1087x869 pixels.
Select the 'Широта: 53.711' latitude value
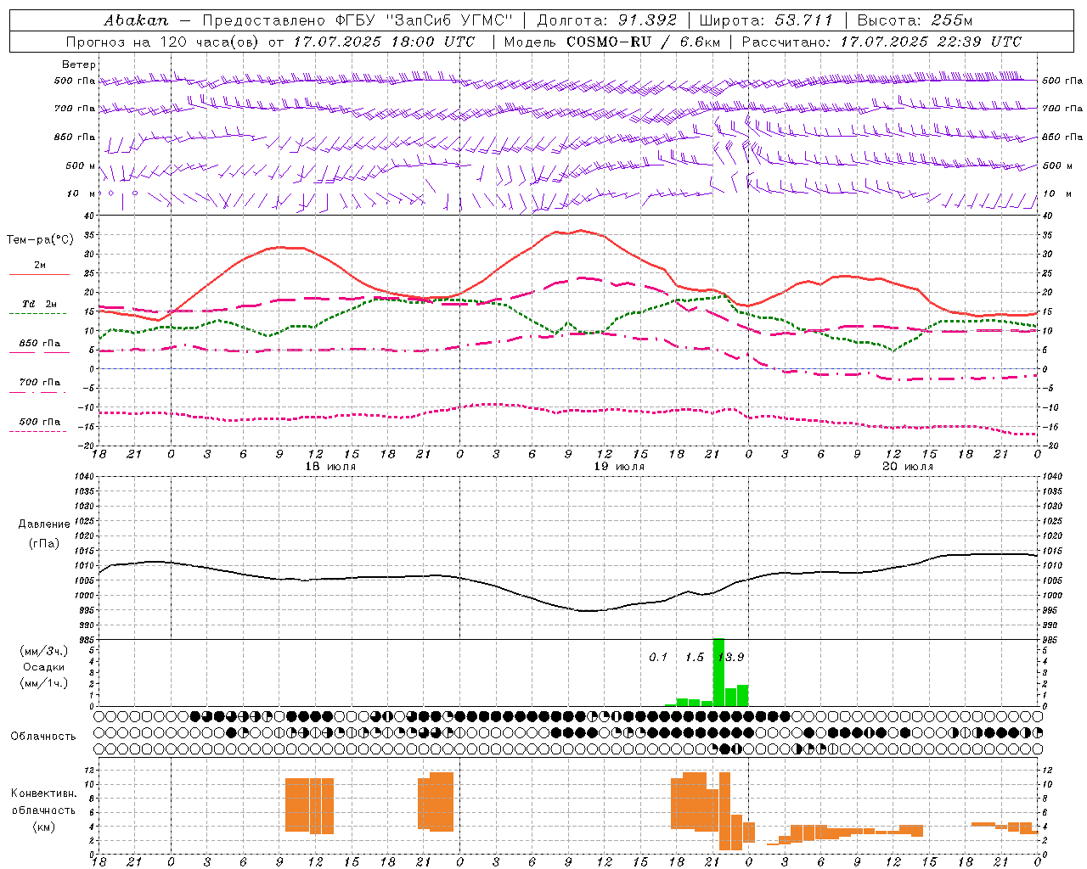coord(766,20)
